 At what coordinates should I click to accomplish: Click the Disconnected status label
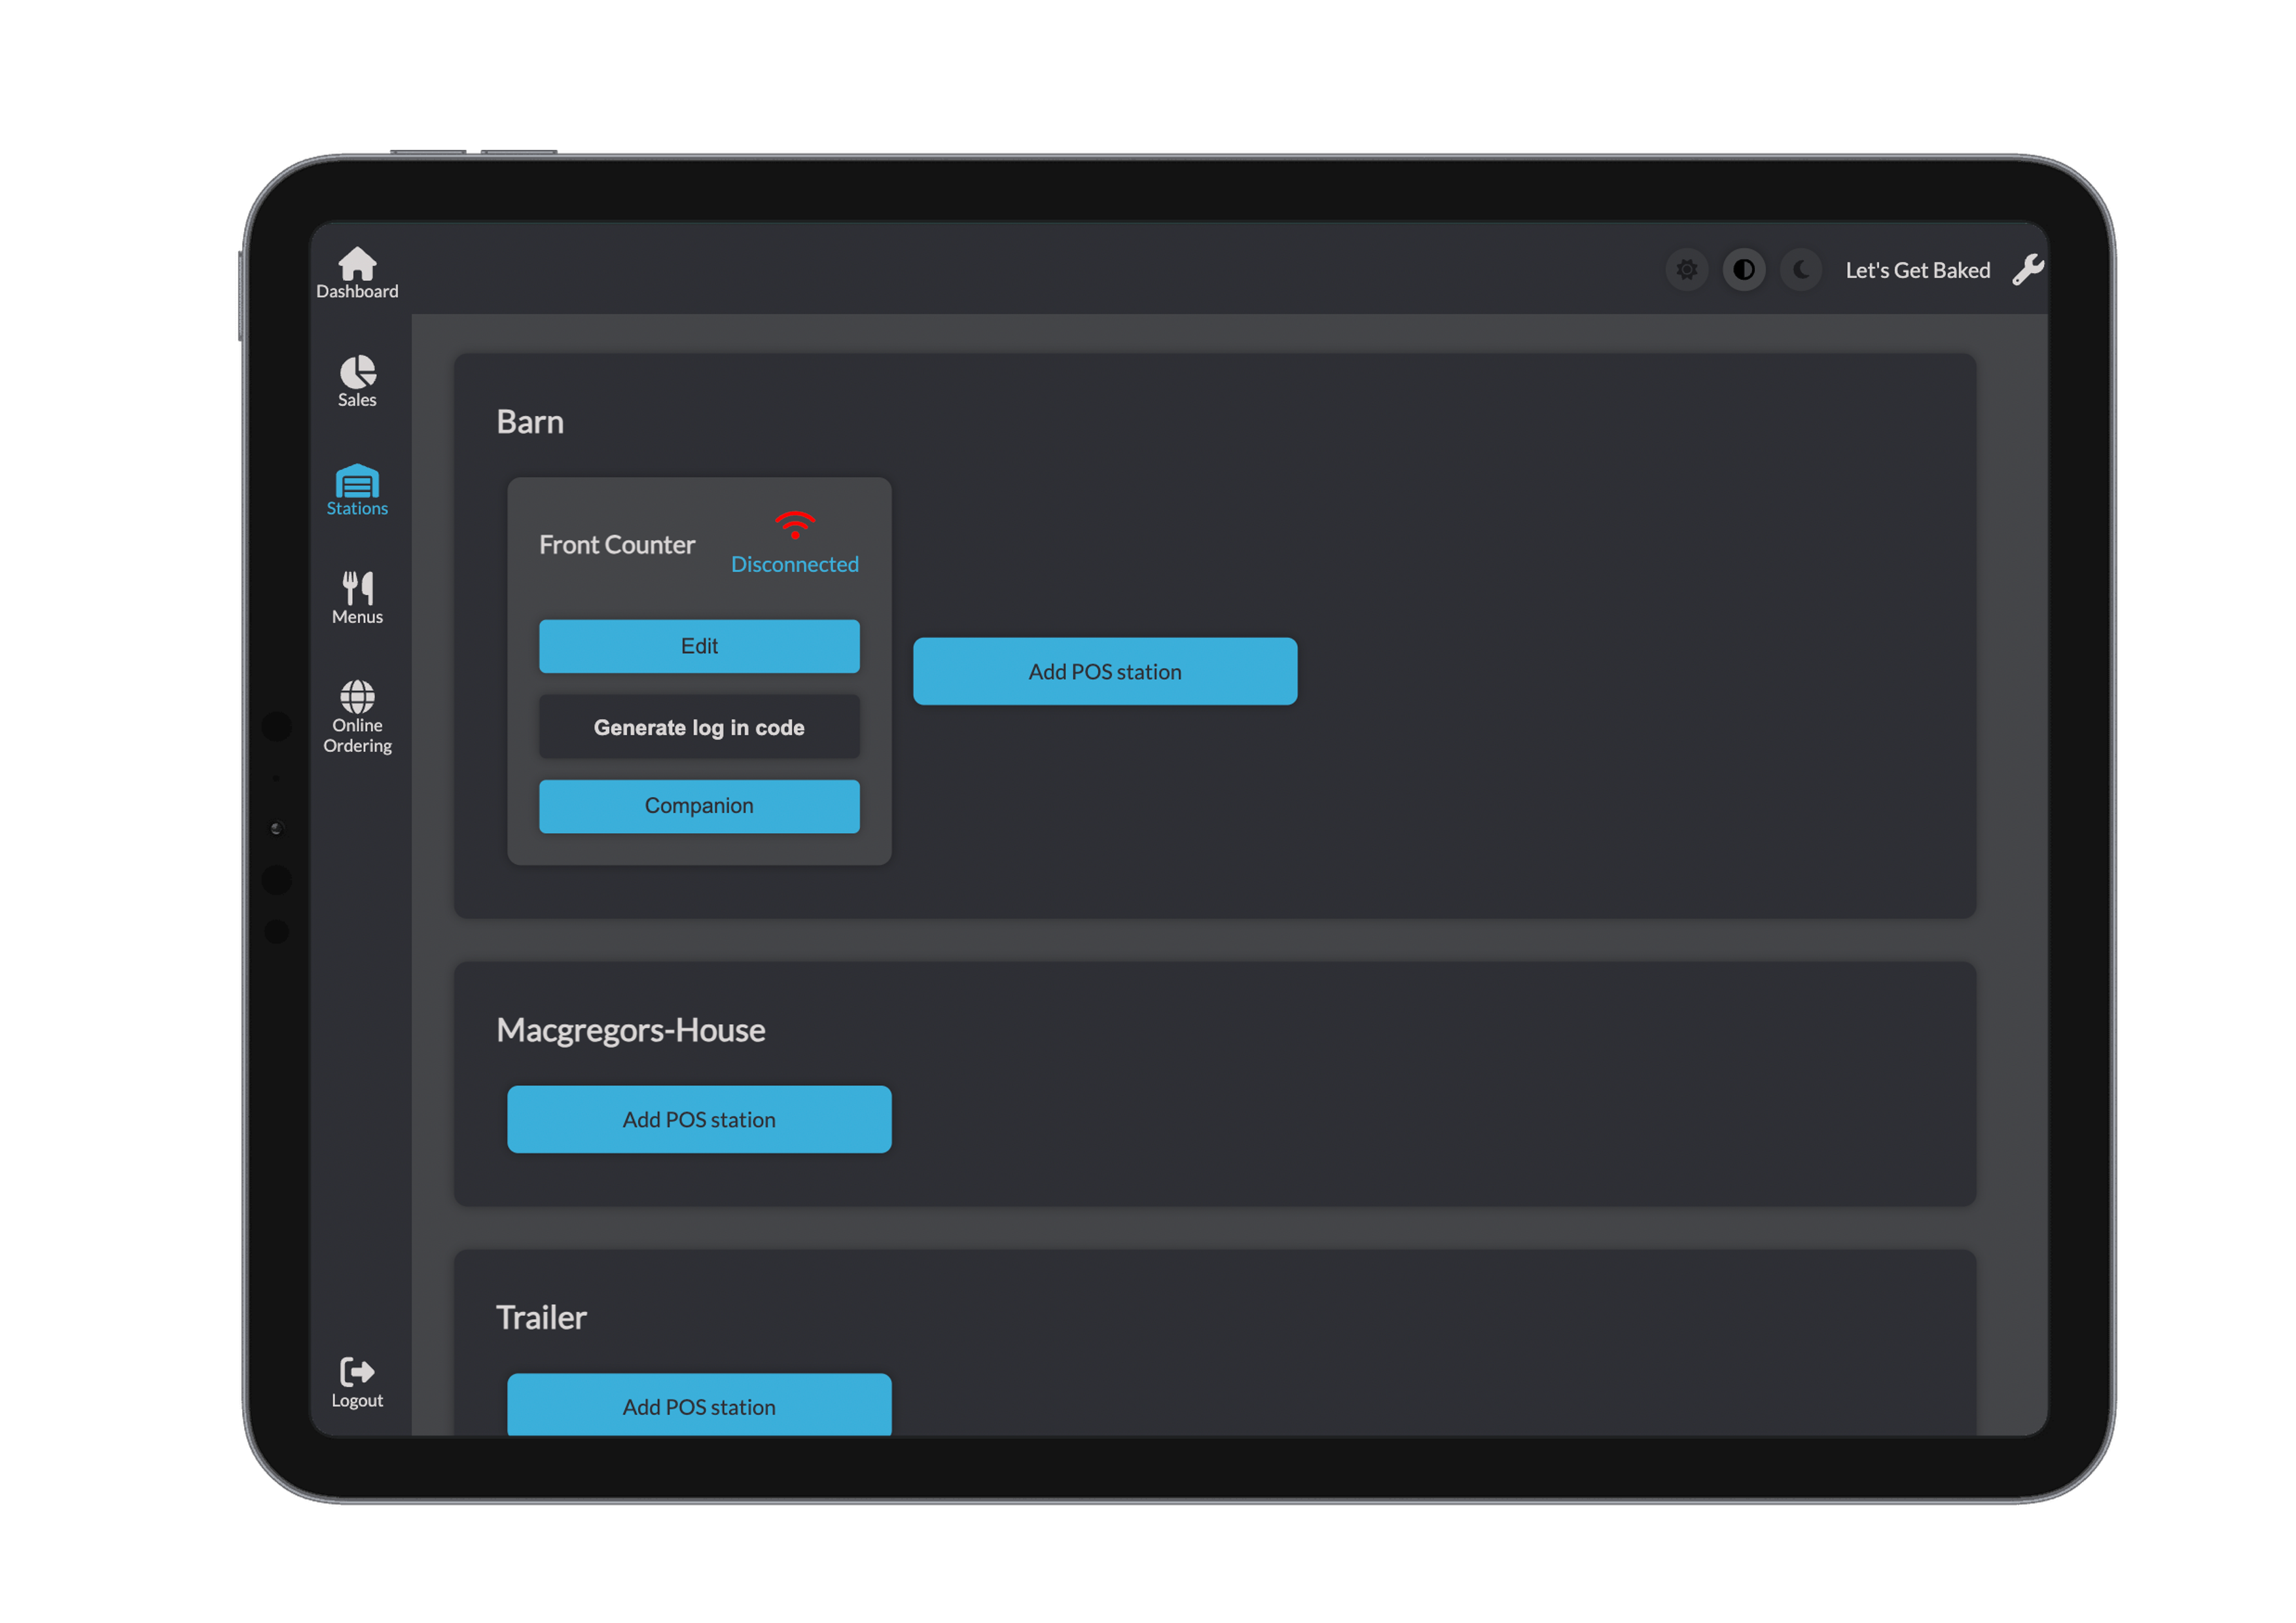(795, 564)
